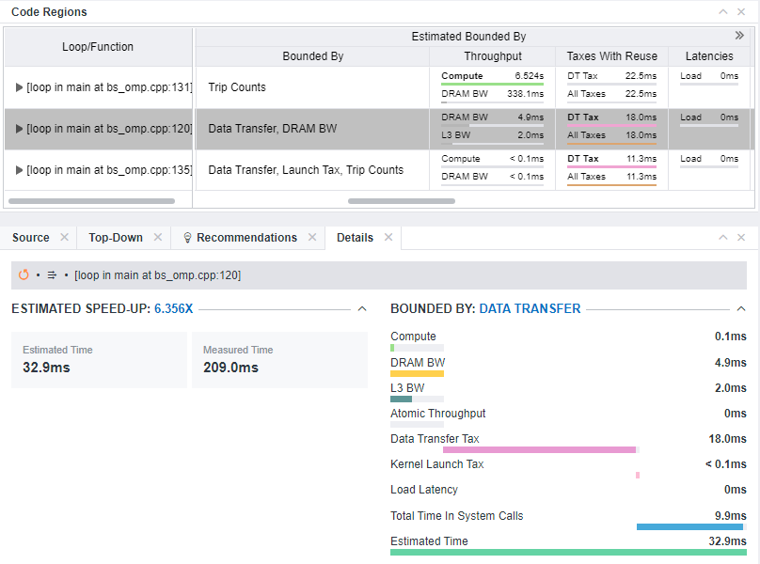Image resolution: width=760 pixels, height=564 pixels.
Task: Open the Top-Down tab
Action: [115, 238]
